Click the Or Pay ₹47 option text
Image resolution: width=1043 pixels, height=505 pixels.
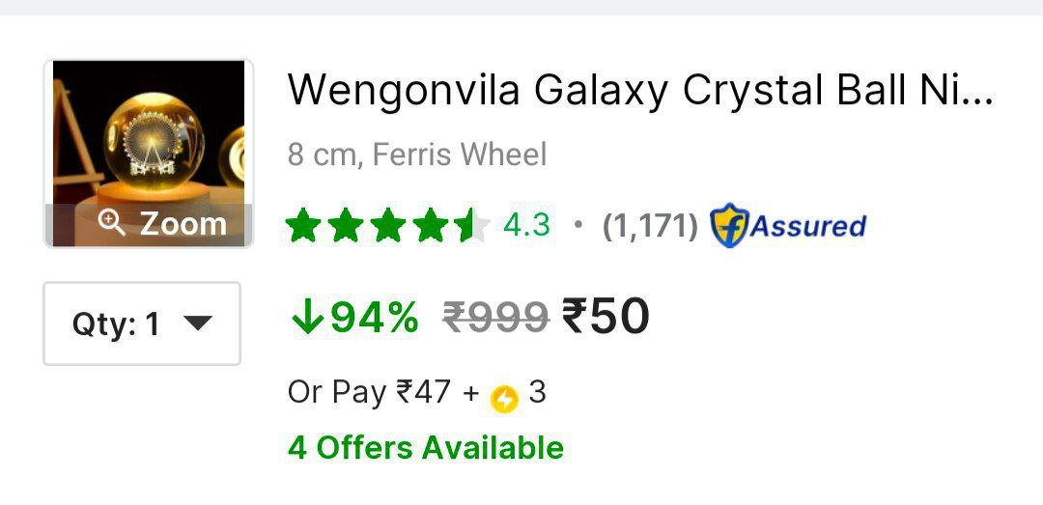tap(369, 392)
